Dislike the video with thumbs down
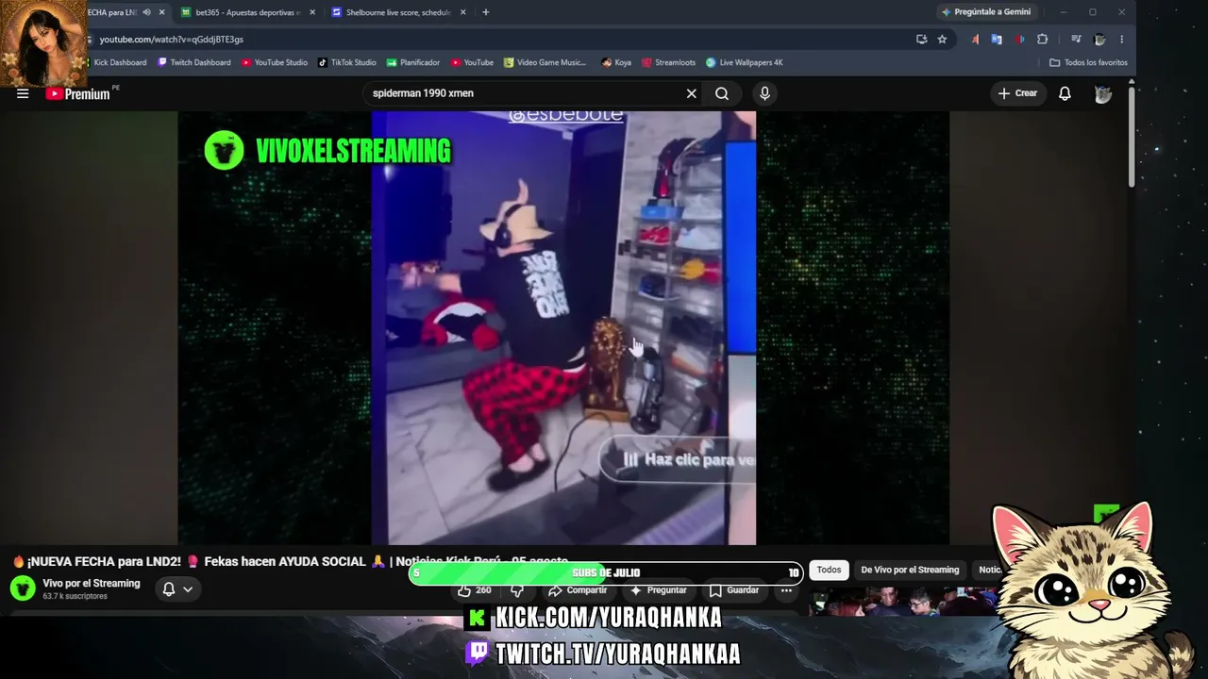Viewport: 1208px width, 679px height. click(517, 590)
